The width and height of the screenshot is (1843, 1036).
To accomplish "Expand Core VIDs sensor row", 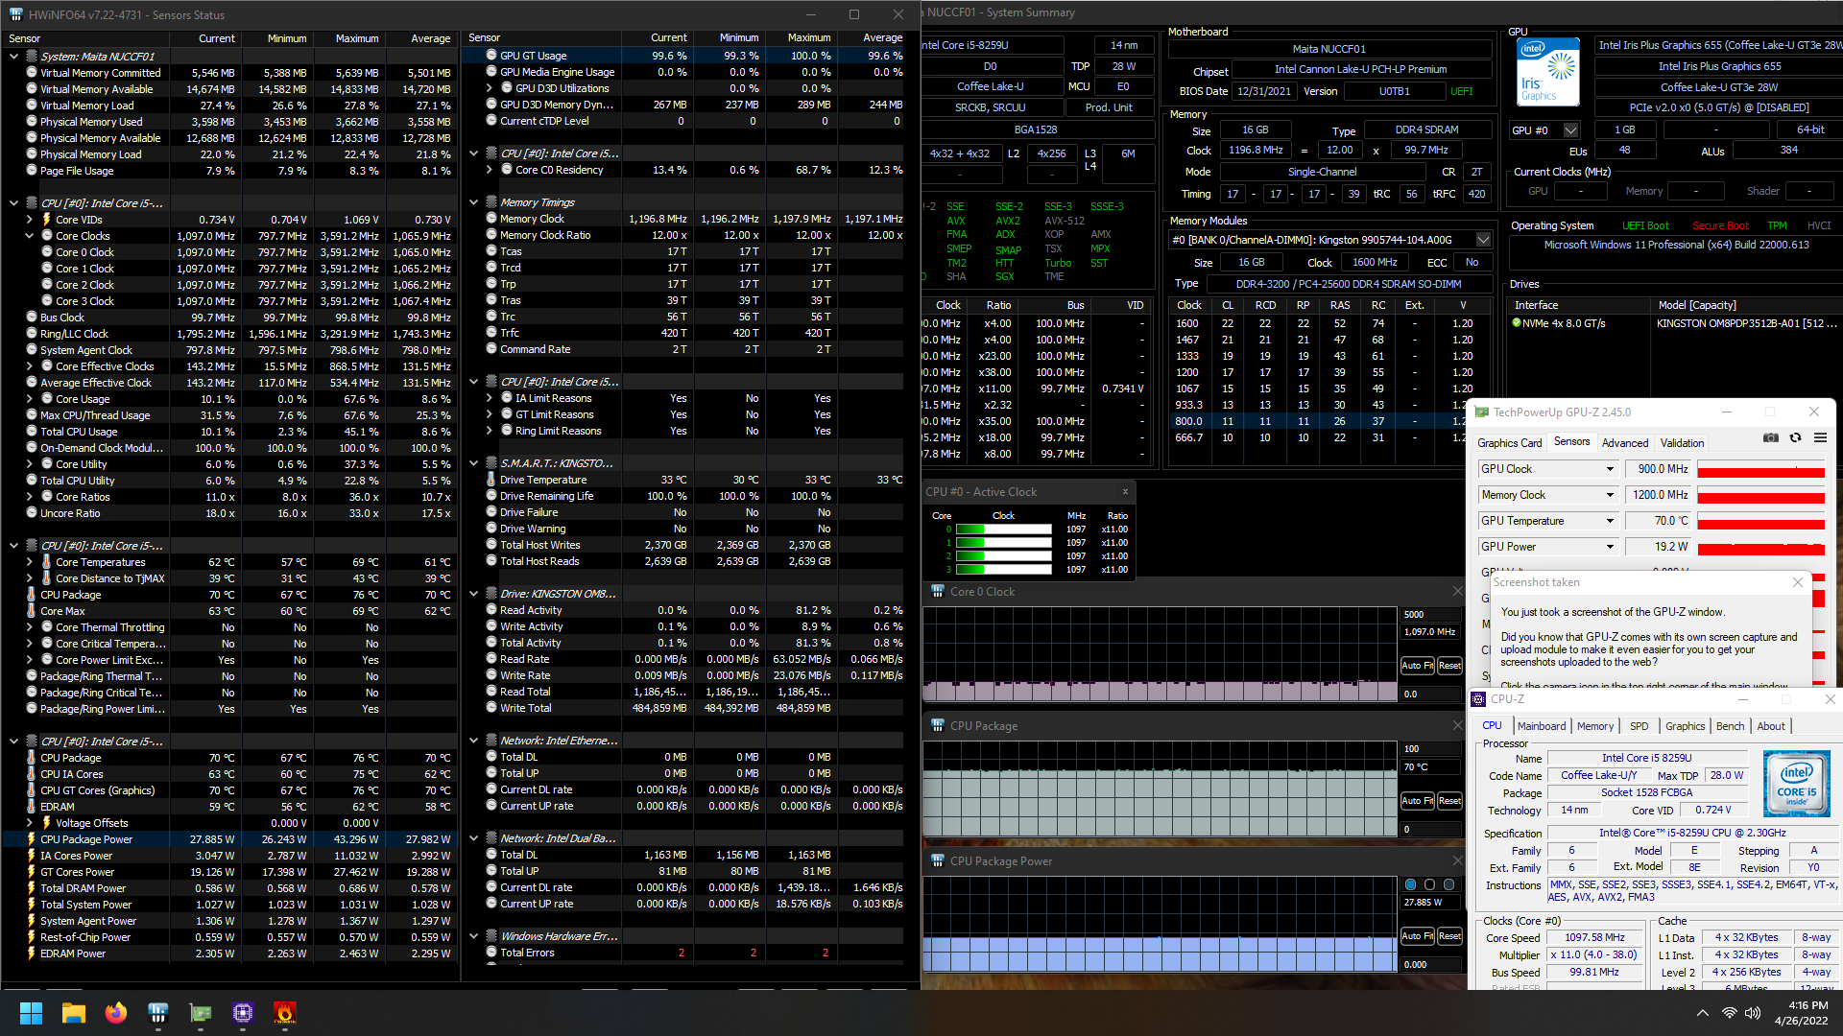I will [x=30, y=220].
